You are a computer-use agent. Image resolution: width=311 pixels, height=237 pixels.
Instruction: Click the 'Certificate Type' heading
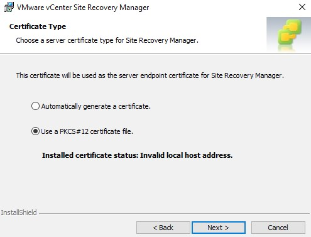tap(38, 26)
